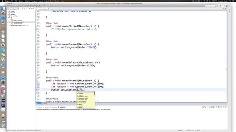Toggle Link with Editor in Project Explorer
This screenshot has height=132, width=236.
pos(24,9)
